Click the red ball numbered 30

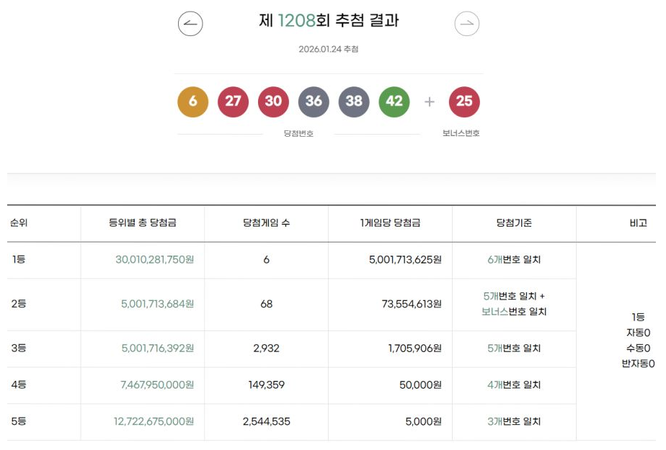click(273, 102)
